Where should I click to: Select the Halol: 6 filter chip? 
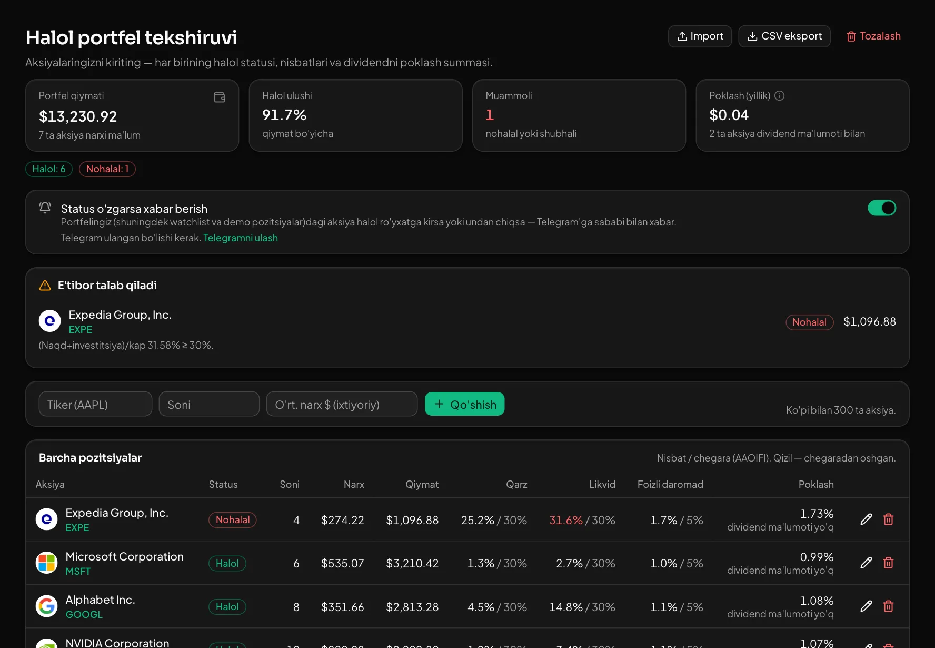[x=49, y=169]
